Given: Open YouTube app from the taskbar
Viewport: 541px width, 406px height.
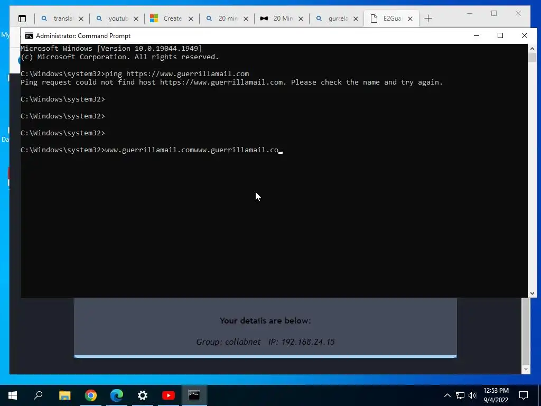Looking at the screenshot, I should (169, 395).
